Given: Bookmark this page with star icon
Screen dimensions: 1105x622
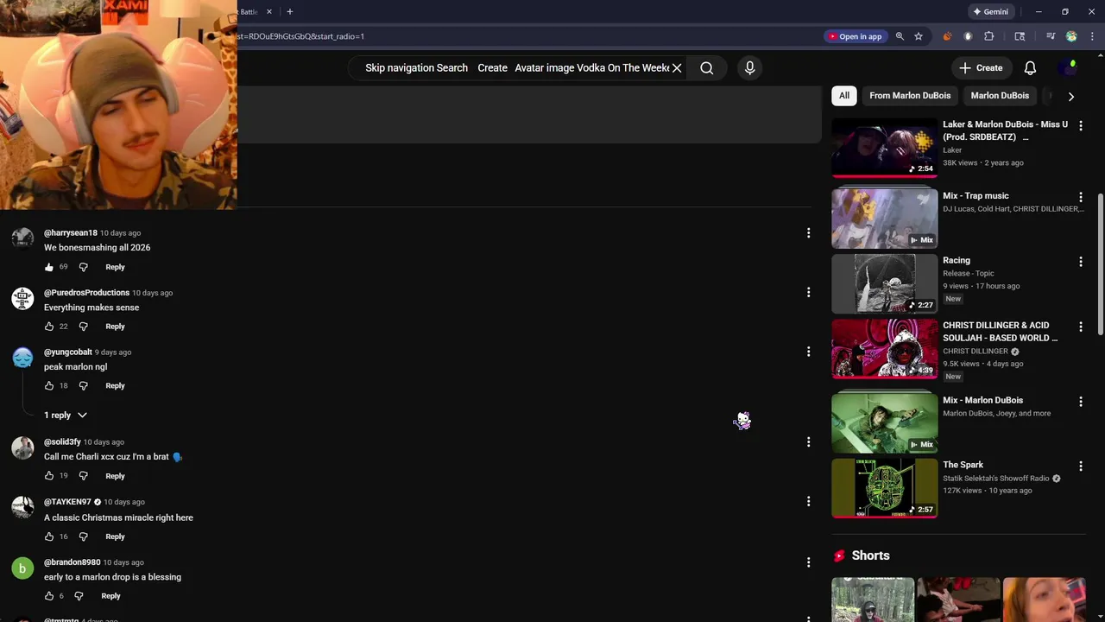Looking at the screenshot, I should (919, 36).
